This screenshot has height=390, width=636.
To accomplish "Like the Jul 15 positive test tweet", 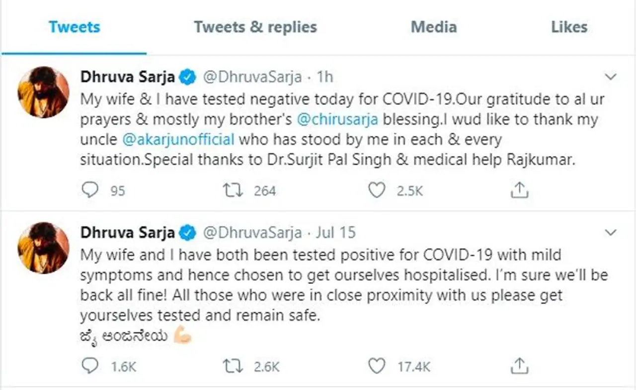I will click(x=377, y=366).
